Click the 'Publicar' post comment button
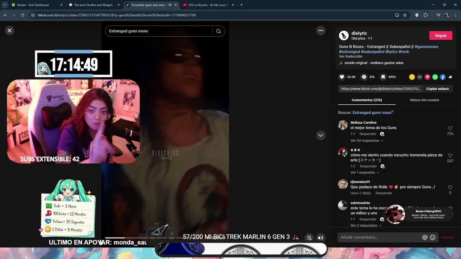 coord(447,237)
